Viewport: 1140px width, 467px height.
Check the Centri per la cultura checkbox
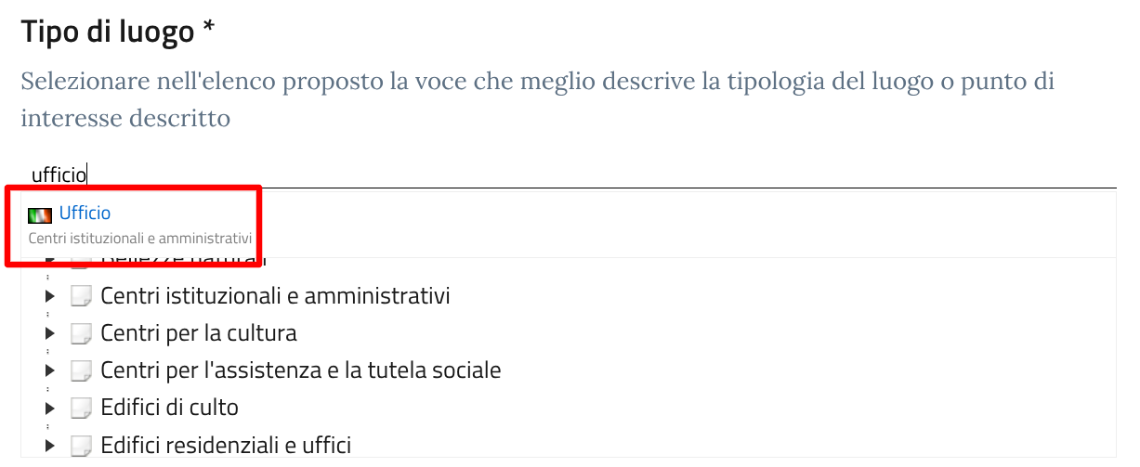tap(82, 332)
